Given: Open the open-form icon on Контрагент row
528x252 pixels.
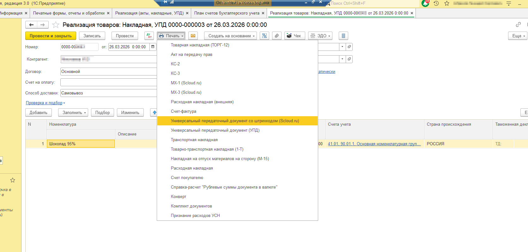Looking at the screenshot, I should (x=349, y=59).
